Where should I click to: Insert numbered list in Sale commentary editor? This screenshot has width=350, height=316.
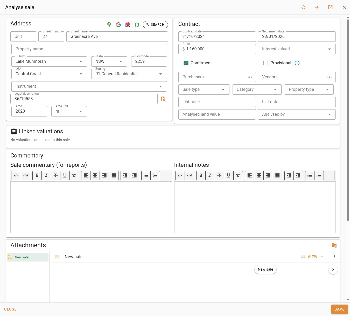(x=155, y=176)
